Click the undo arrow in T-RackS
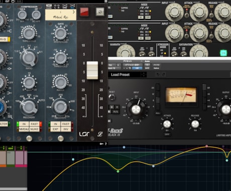Viewport: 231px width, 191px height. click(158, 74)
